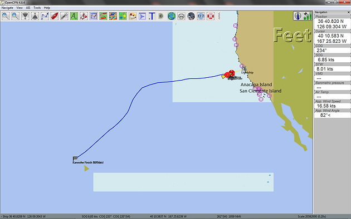
Task: Toggle Auto Follow red boat icon
Action: 55,16
